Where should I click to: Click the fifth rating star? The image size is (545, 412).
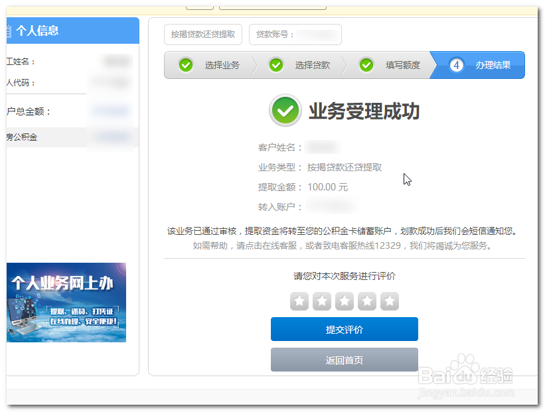pyautogui.click(x=390, y=301)
